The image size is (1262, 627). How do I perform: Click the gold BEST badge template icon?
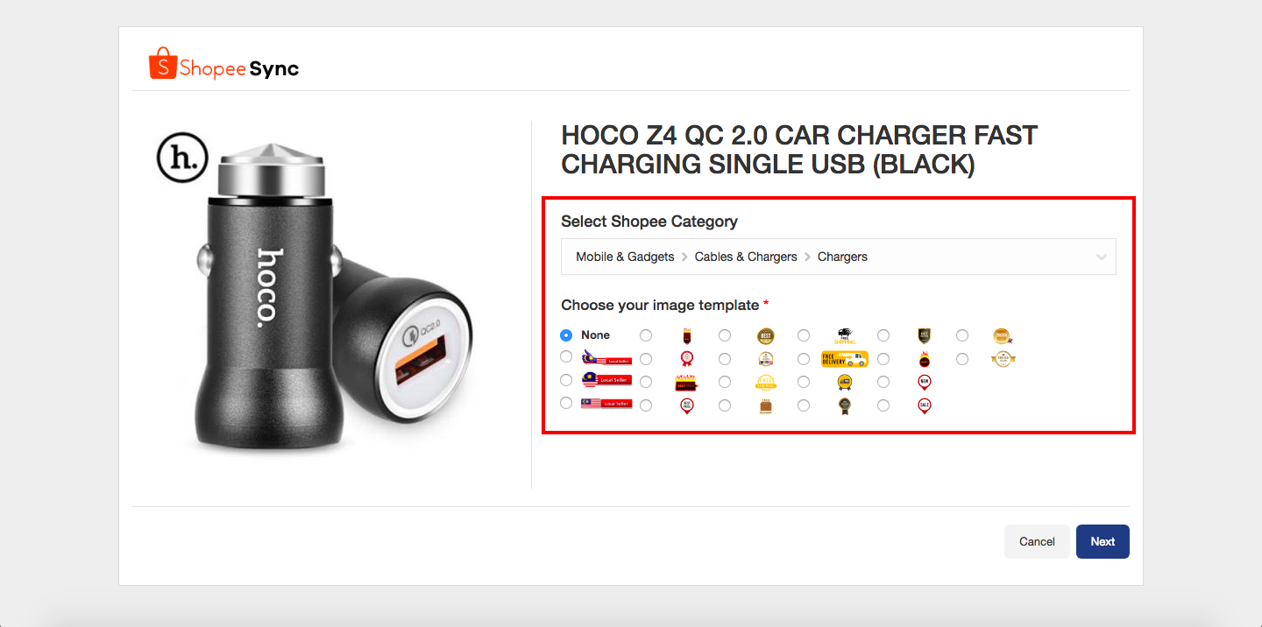pos(765,335)
